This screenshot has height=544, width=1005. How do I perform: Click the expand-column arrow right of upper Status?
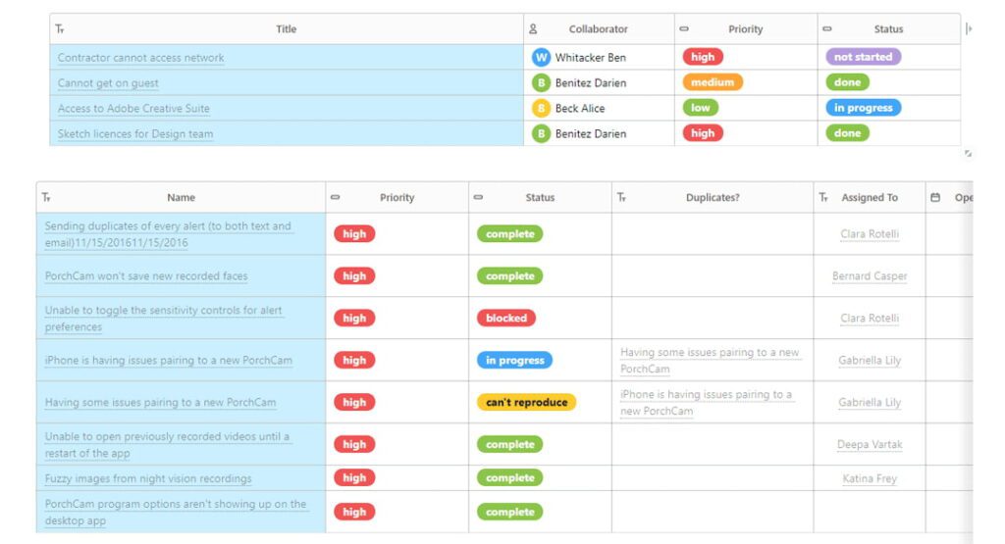point(969,28)
